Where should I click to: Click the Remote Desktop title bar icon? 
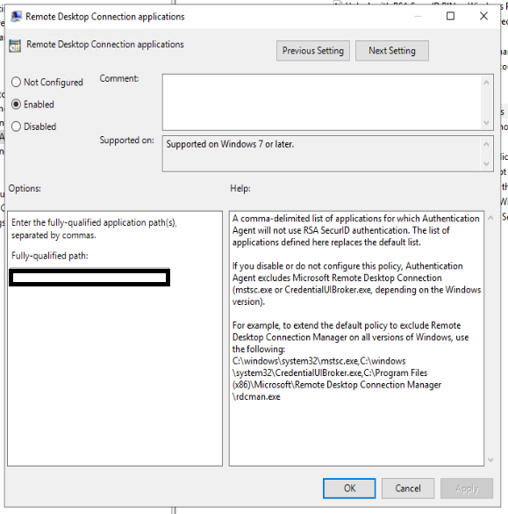pyautogui.click(x=16, y=17)
